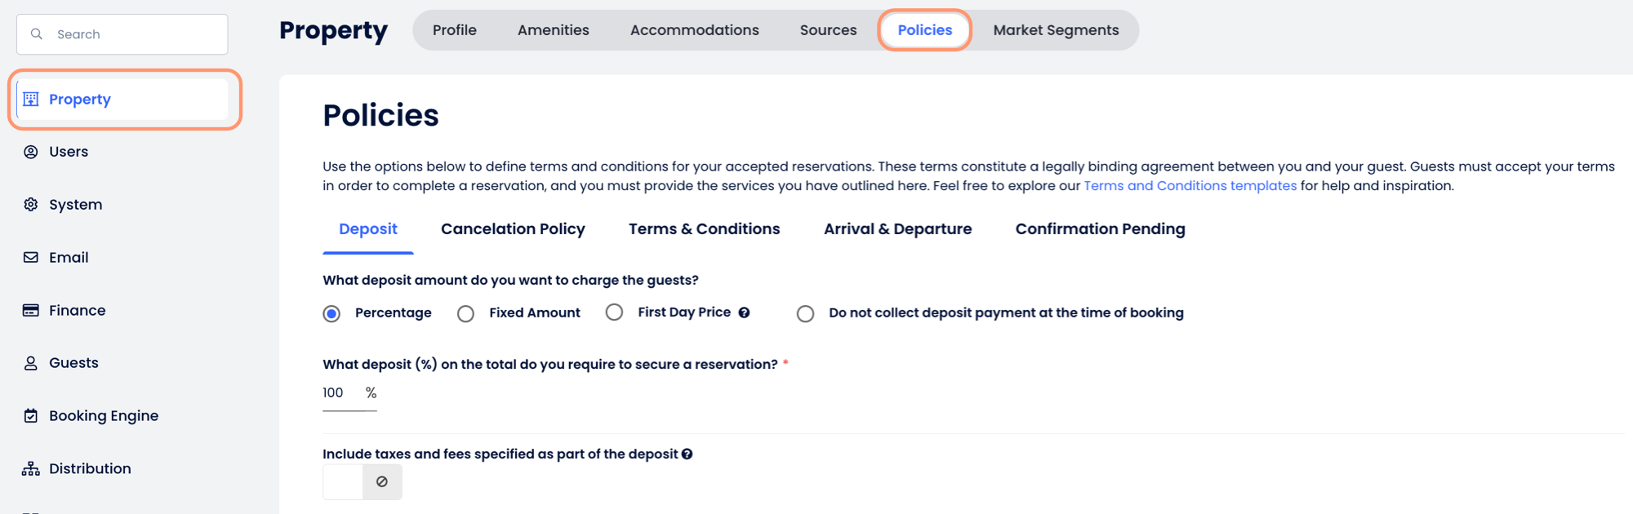Image resolution: width=1633 pixels, height=514 pixels.
Task: Open the Arrival & Departure tab
Action: pos(897,229)
